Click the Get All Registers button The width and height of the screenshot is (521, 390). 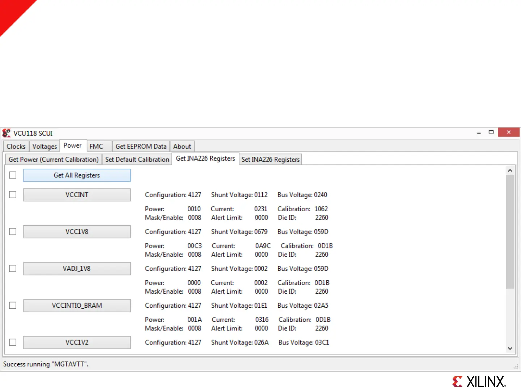tap(77, 175)
